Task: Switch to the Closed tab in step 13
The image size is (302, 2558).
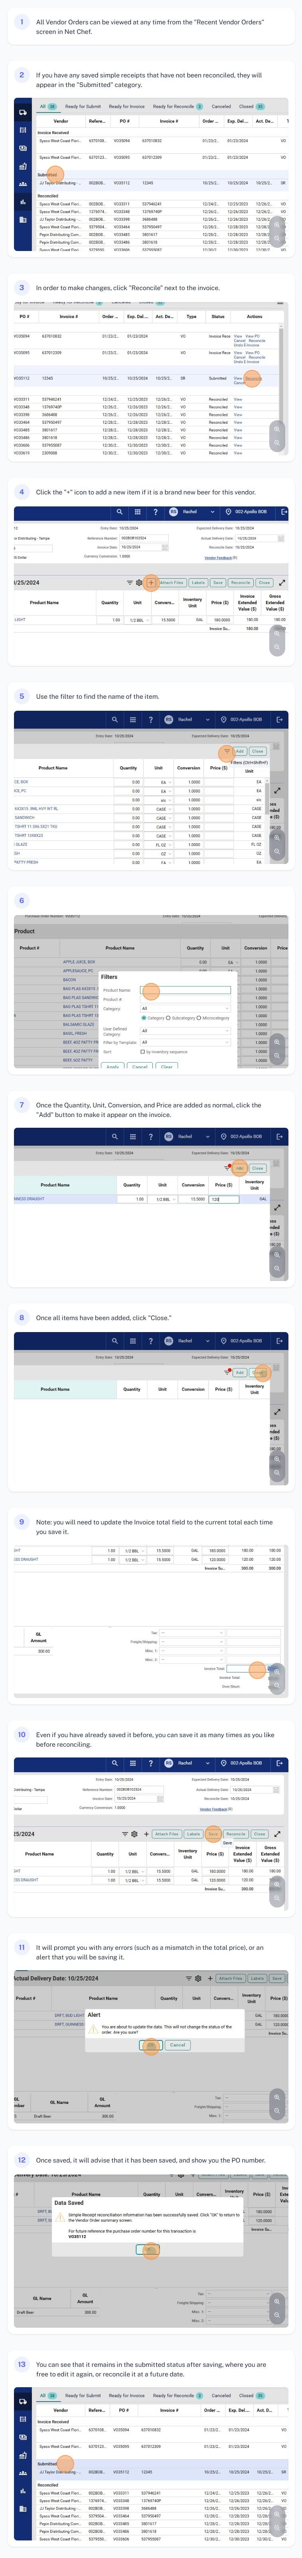Action: [251, 2395]
